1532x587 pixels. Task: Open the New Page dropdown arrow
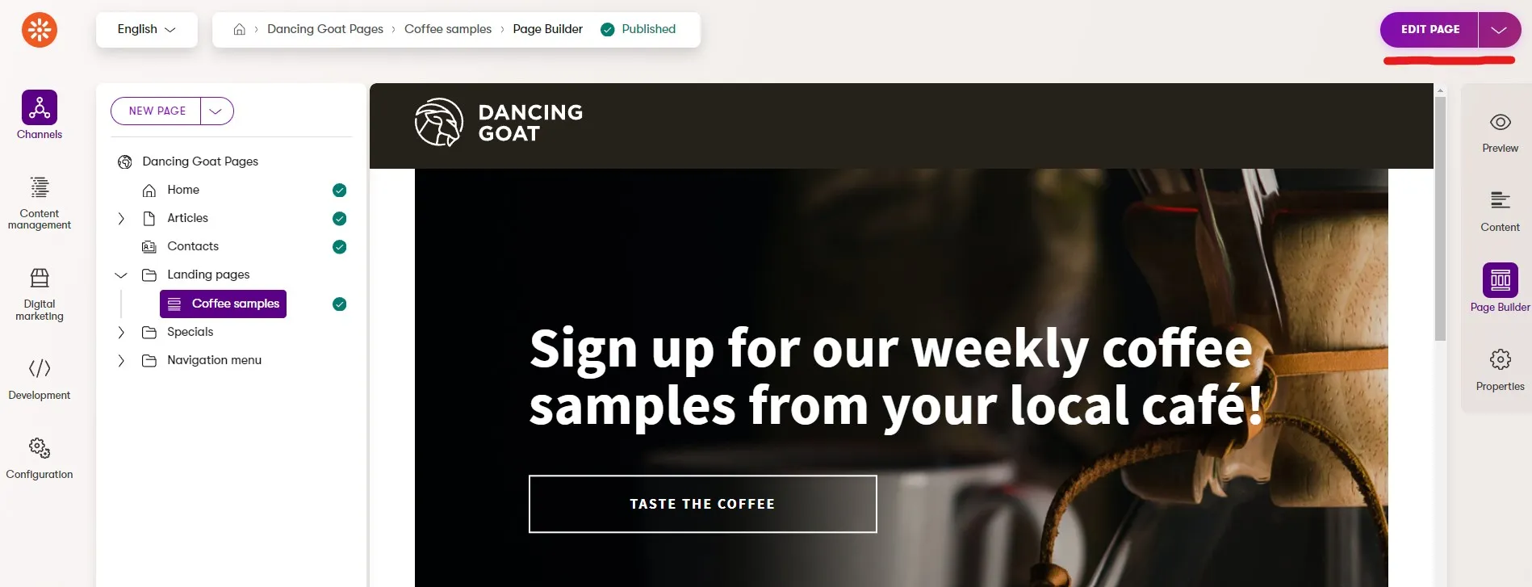216,111
